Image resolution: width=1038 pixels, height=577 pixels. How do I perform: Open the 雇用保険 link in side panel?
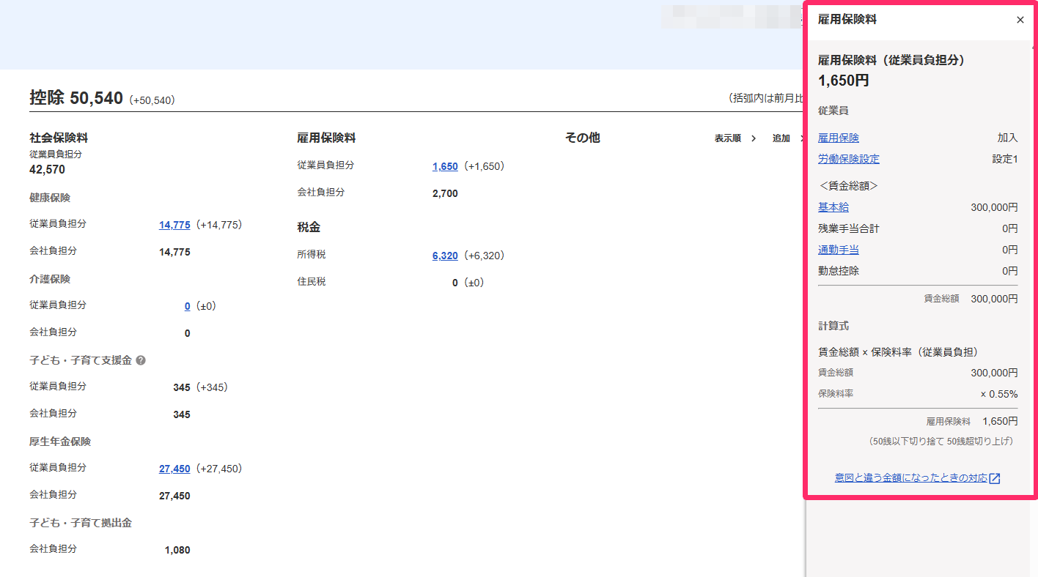(839, 138)
